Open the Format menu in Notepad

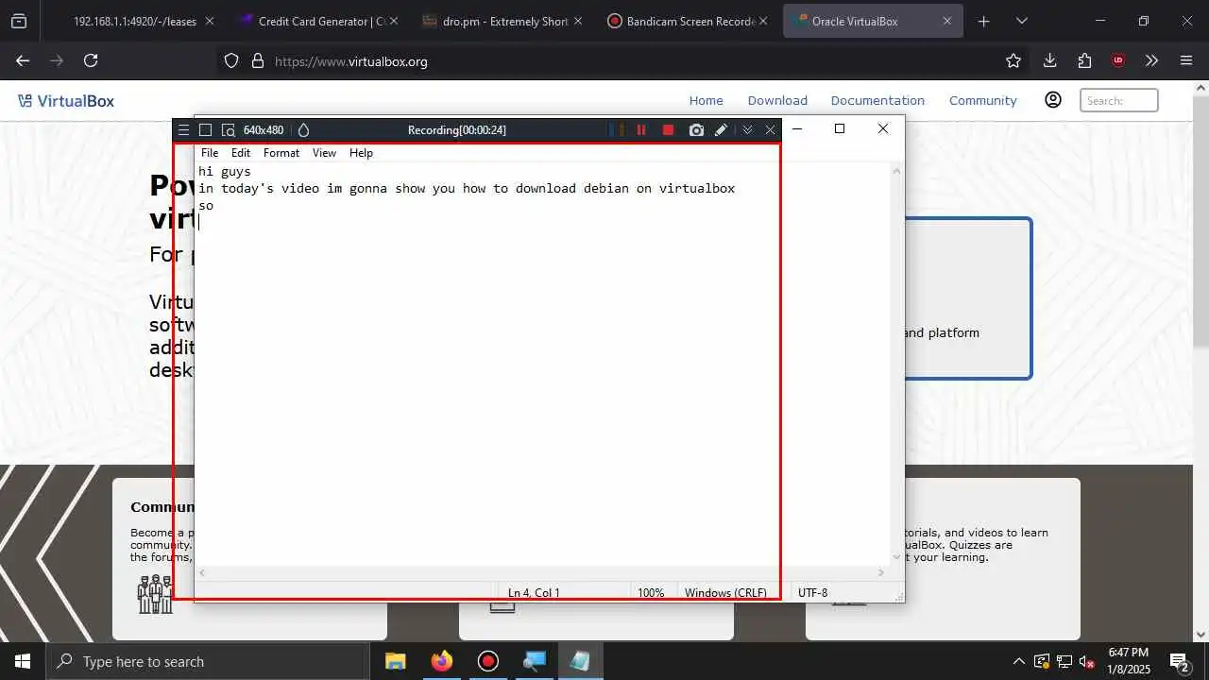tap(281, 153)
